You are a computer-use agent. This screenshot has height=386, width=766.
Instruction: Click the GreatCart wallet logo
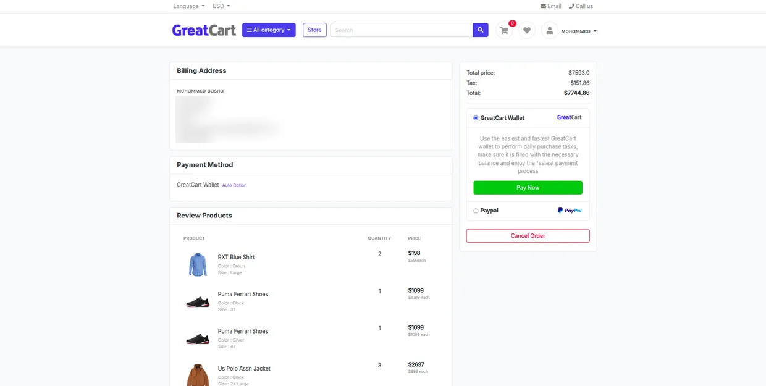(570, 117)
